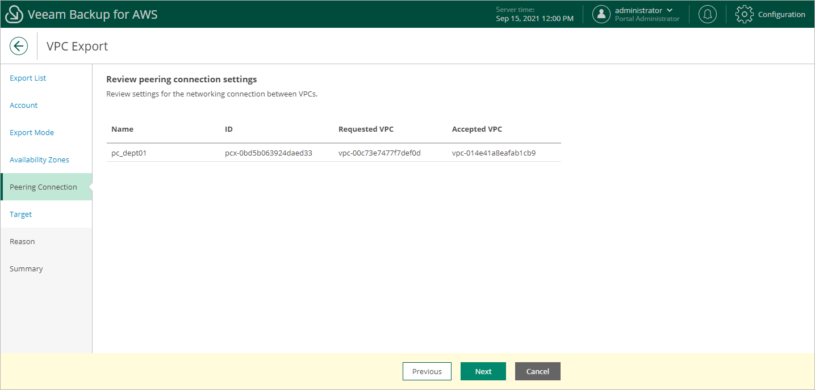Open the Target step link
815x390 pixels.
click(20, 214)
